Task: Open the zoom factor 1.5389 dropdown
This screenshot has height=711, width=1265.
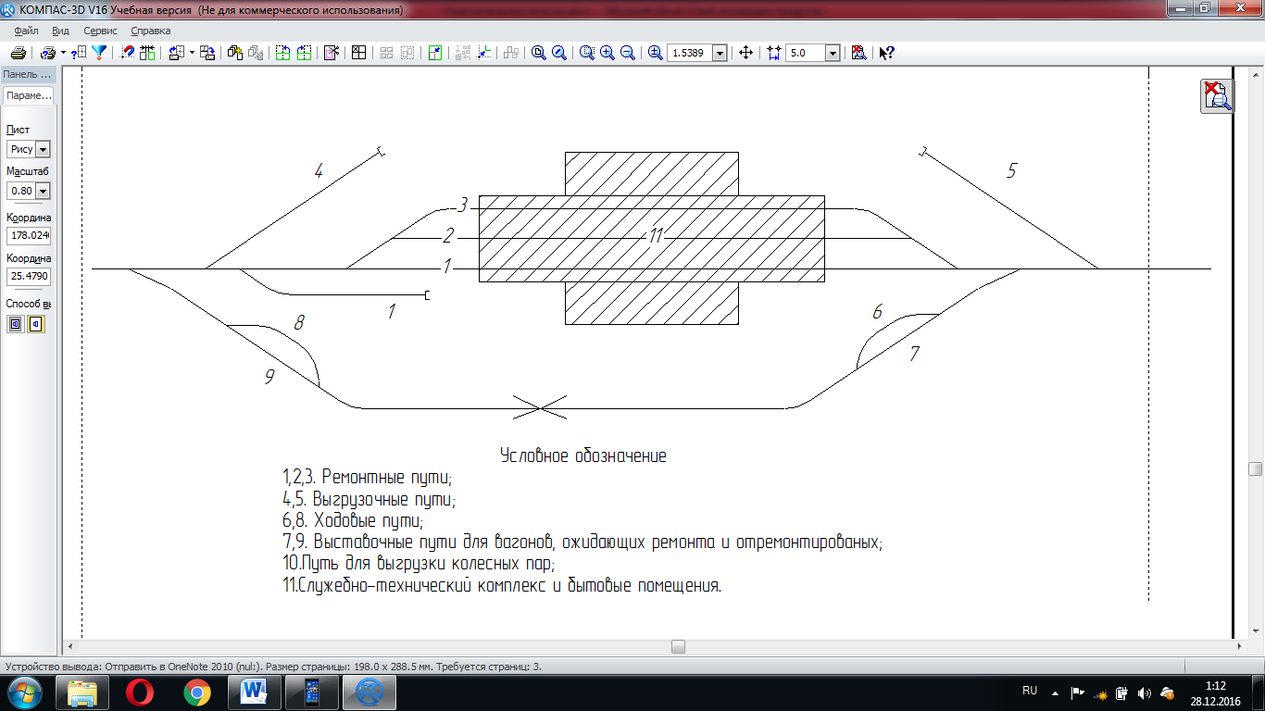Action: pyautogui.click(x=720, y=54)
